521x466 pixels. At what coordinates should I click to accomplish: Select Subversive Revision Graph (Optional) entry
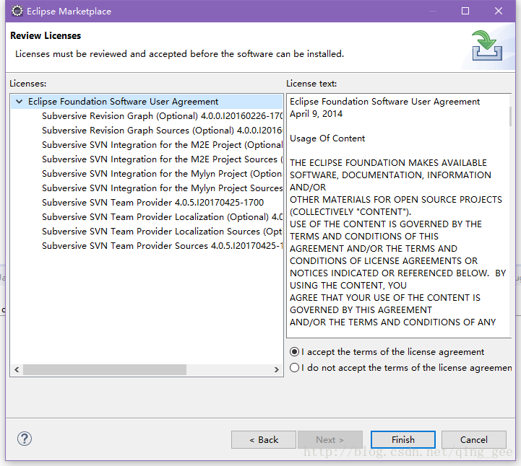coord(162,115)
